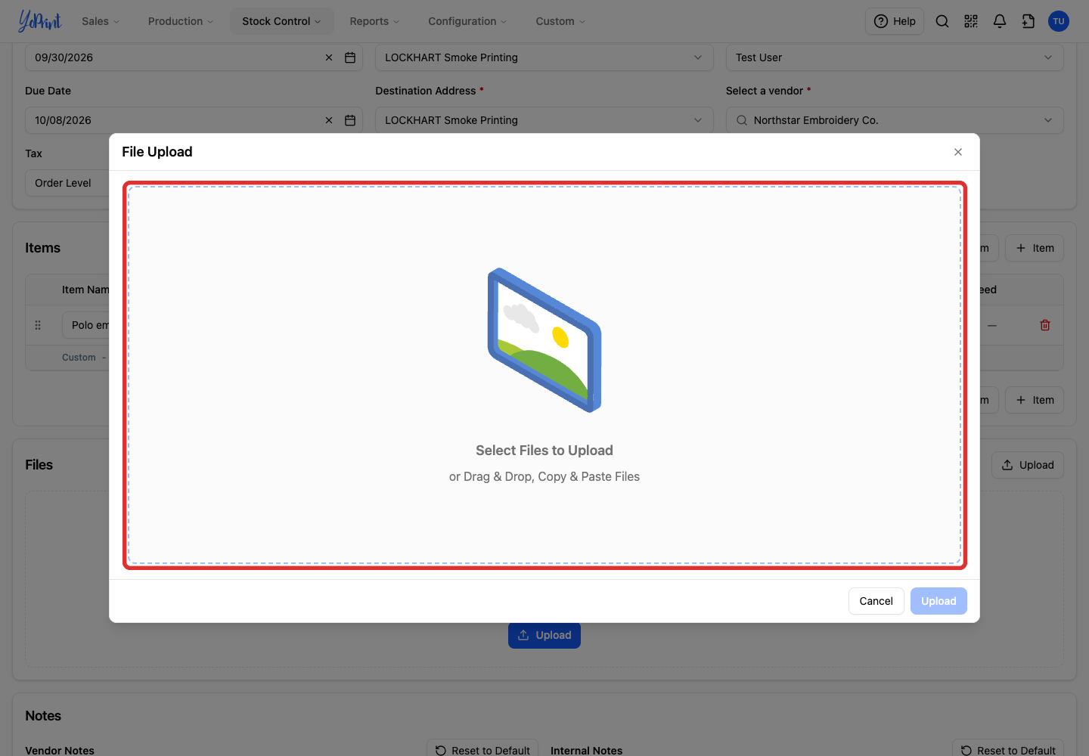
Task: Open calendar picker for Due Date
Action: (x=350, y=120)
